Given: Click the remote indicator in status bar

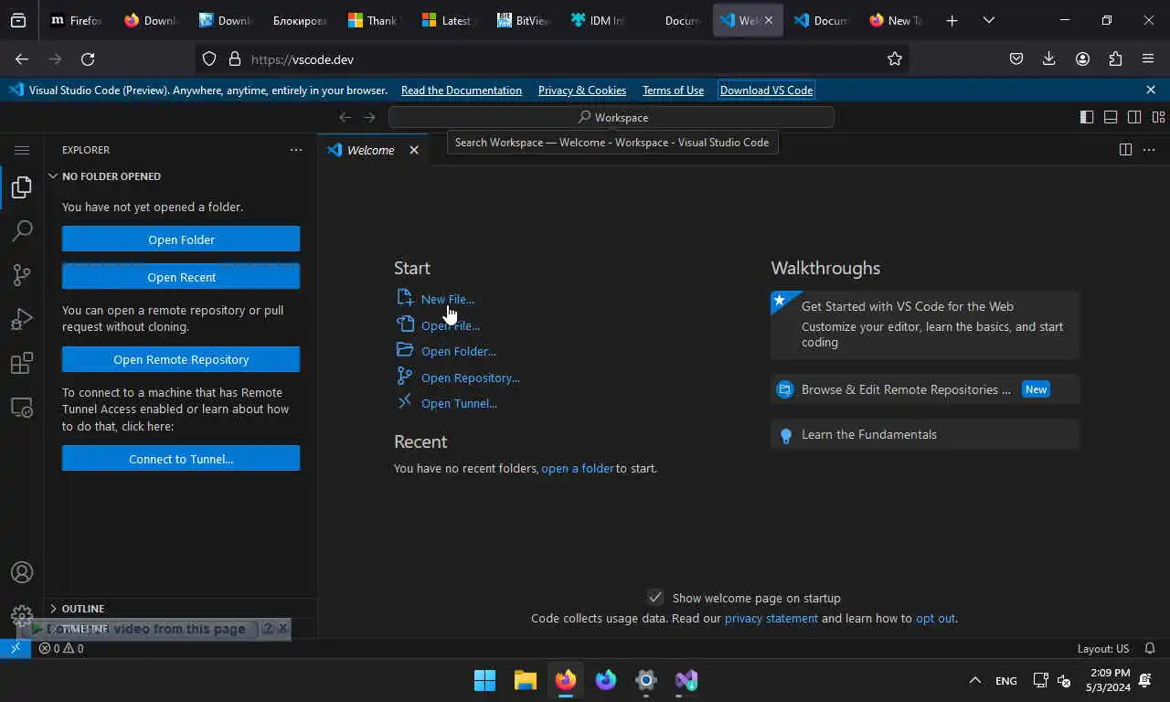Looking at the screenshot, I should tap(16, 648).
